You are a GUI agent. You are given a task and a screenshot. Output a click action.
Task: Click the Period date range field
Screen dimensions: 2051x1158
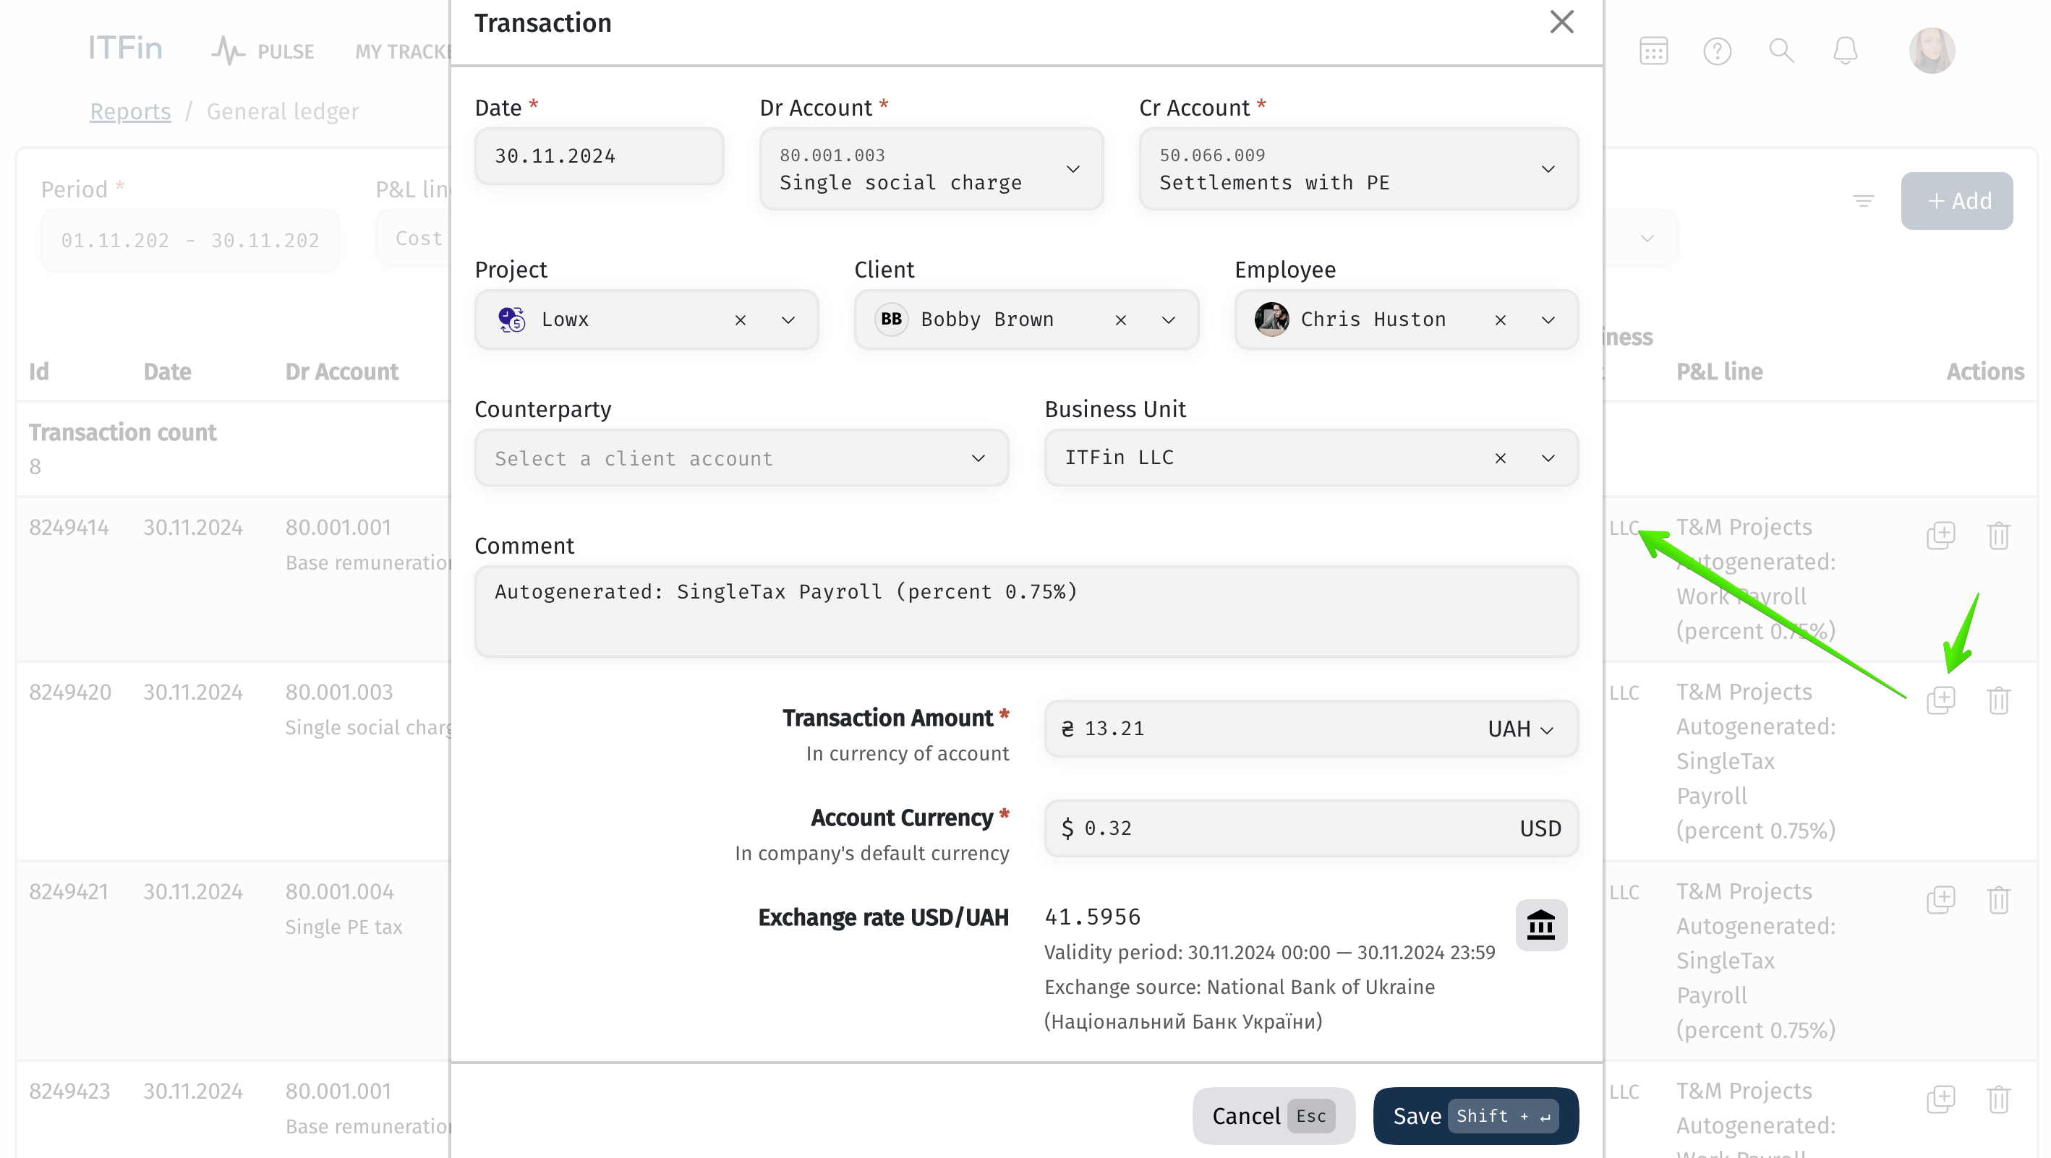190,241
